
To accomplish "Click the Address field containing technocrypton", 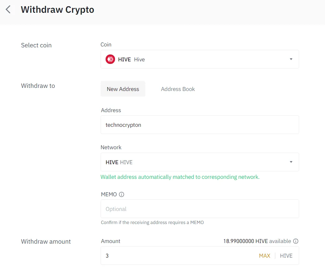I will (x=200, y=125).
